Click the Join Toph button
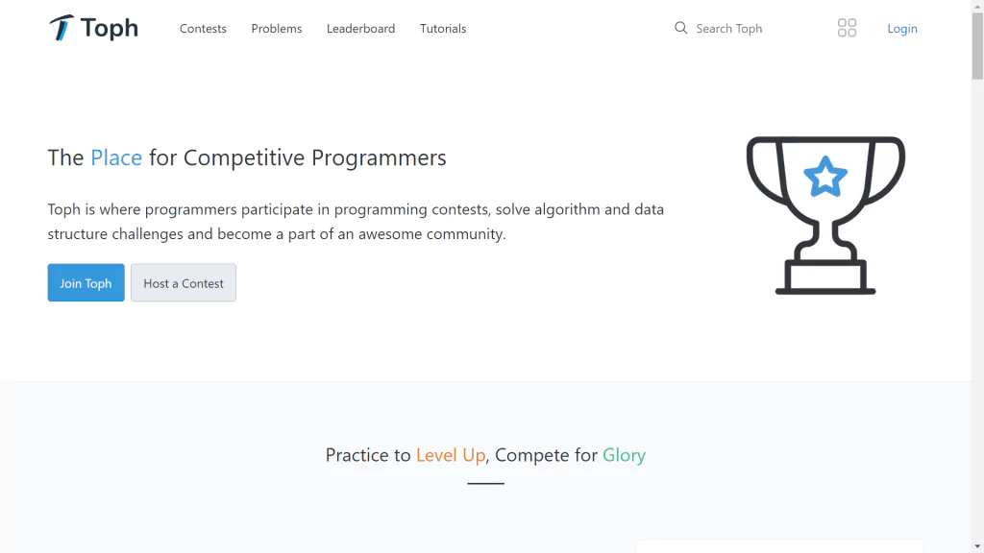The image size is (984, 553). (x=86, y=283)
